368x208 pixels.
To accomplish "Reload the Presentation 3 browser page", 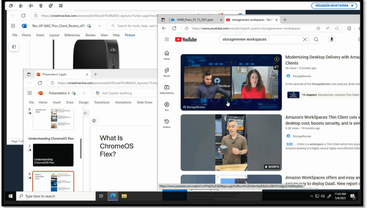I will (x=40, y=83).
